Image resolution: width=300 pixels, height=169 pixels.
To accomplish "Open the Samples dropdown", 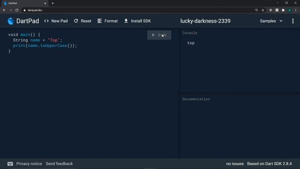I will coord(271,21).
